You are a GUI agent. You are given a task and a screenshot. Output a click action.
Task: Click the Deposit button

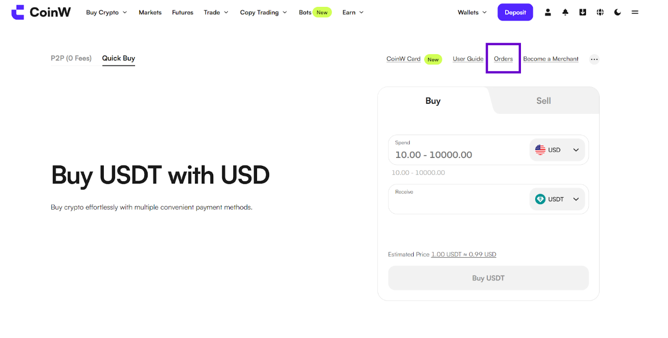pyautogui.click(x=515, y=13)
